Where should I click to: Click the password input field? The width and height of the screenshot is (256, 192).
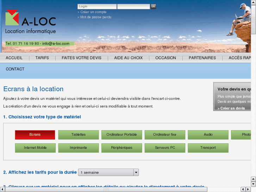133,7
